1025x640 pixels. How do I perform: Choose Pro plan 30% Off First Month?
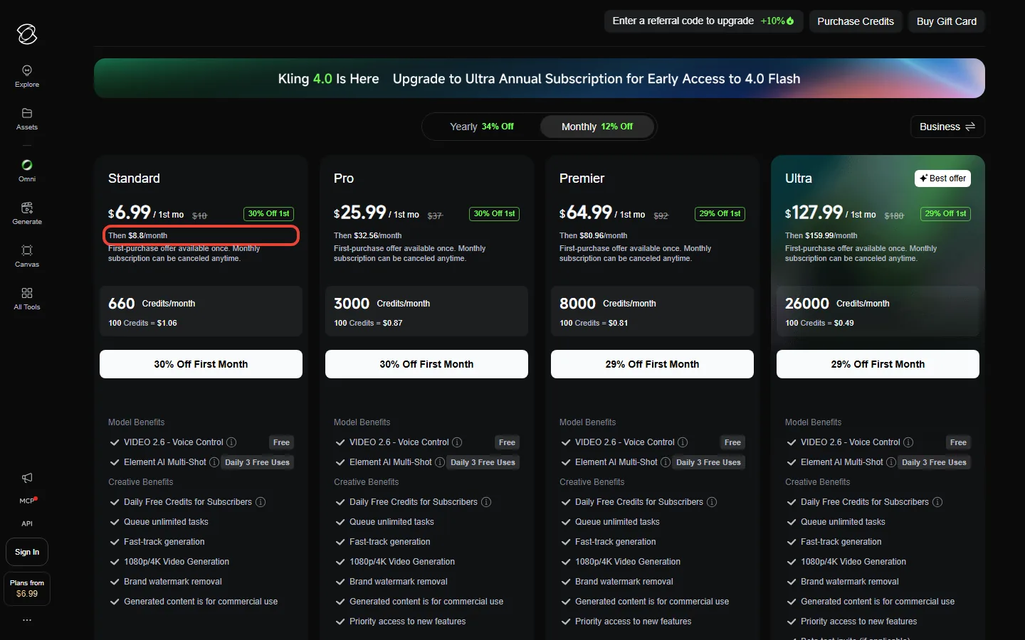tap(426, 364)
